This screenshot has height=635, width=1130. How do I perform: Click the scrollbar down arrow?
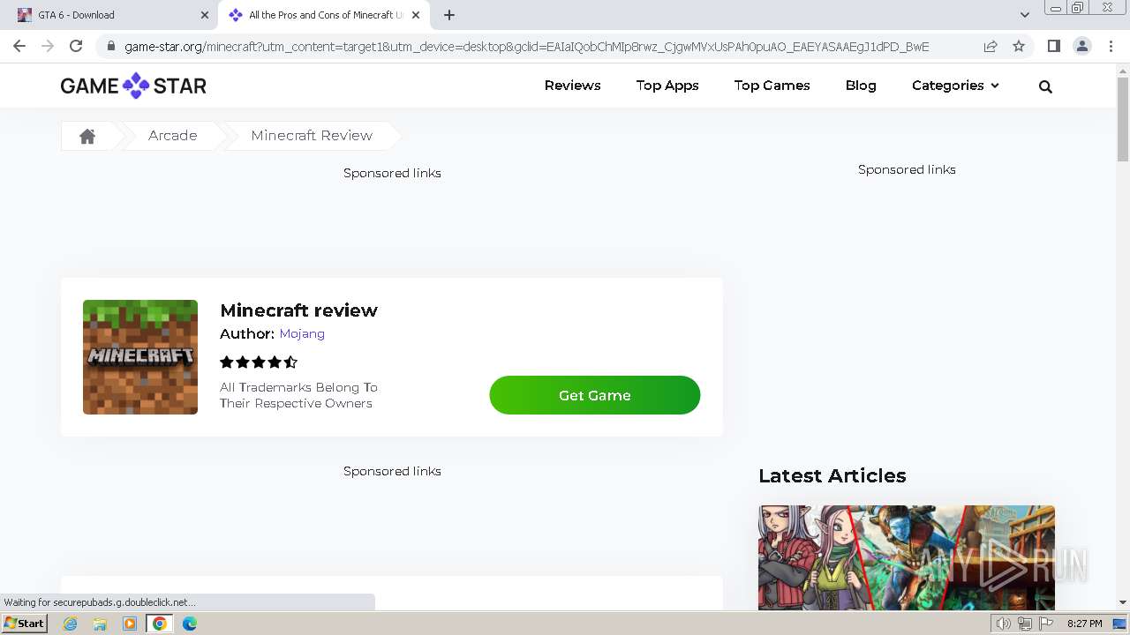coord(1122,602)
